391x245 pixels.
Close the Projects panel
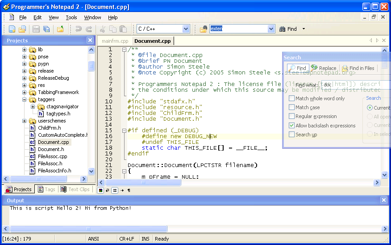tap(90, 40)
